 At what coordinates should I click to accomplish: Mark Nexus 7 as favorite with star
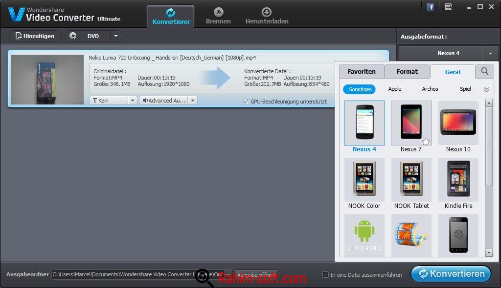tap(426, 141)
